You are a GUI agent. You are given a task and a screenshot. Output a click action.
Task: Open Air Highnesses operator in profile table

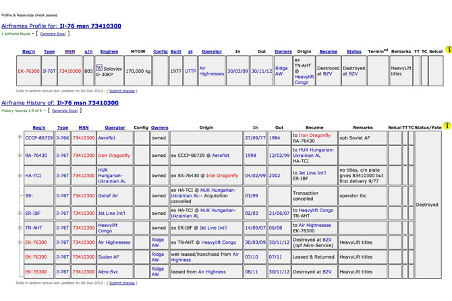(x=212, y=71)
